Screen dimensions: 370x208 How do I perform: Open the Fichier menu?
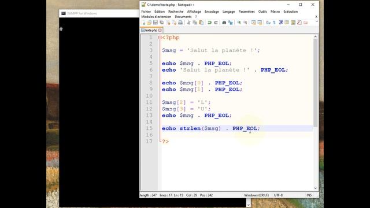coord(146,12)
